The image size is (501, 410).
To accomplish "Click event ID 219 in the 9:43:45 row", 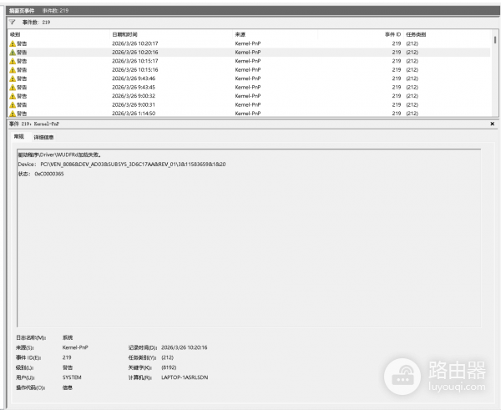I will [x=397, y=87].
